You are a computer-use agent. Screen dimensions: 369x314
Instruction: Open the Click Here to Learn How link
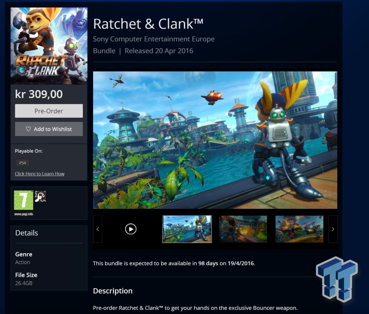point(40,174)
